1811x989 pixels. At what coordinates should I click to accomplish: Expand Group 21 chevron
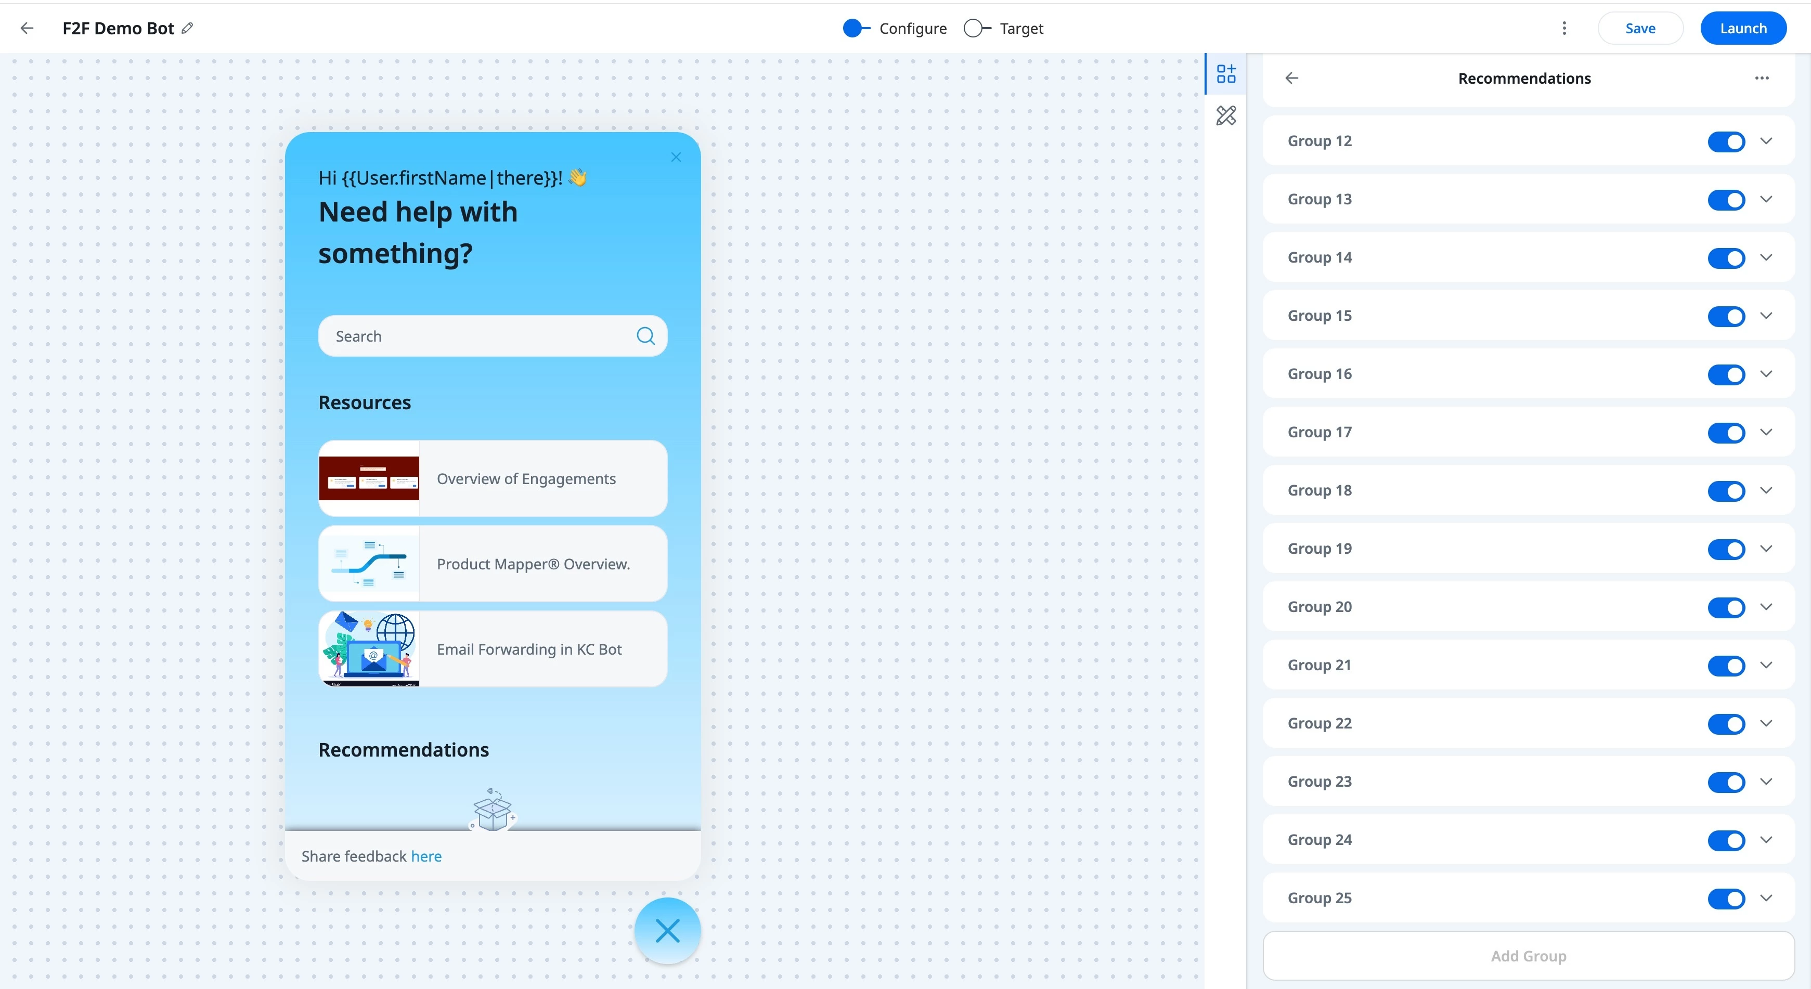point(1767,665)
